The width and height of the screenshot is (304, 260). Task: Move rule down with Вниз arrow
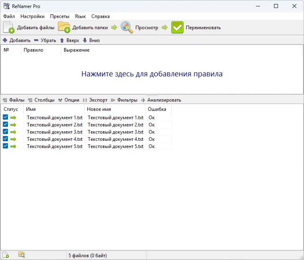85,40
